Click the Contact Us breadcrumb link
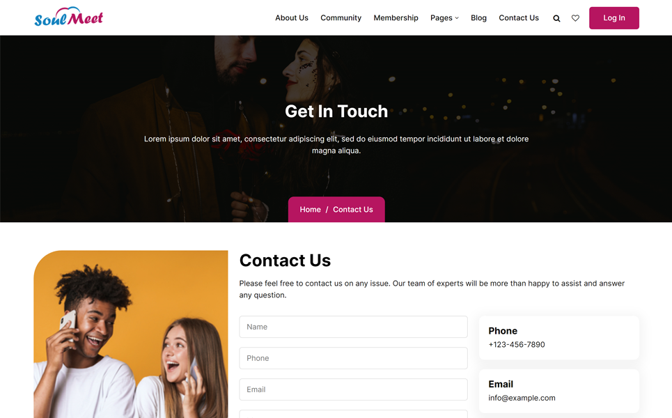The width and height of the screenshot is (672, 418). coord(353,210)
